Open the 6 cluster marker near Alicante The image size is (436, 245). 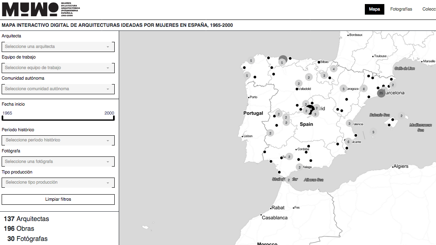pos(348,141)
